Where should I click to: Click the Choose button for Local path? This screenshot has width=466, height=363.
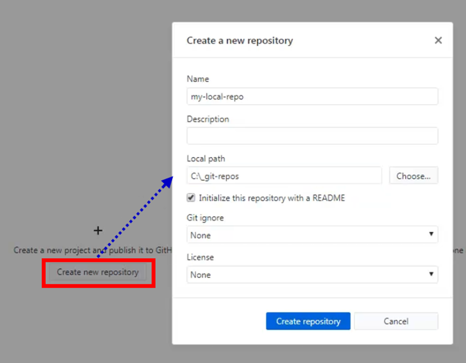(x=413, y=176)
